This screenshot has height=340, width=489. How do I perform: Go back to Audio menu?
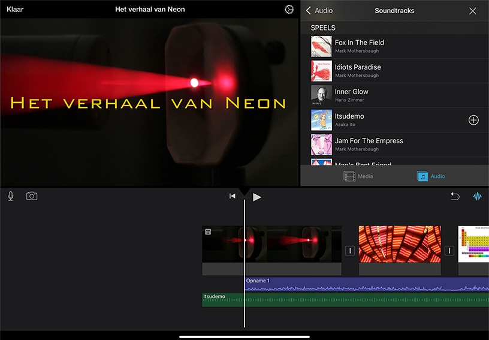319,11
